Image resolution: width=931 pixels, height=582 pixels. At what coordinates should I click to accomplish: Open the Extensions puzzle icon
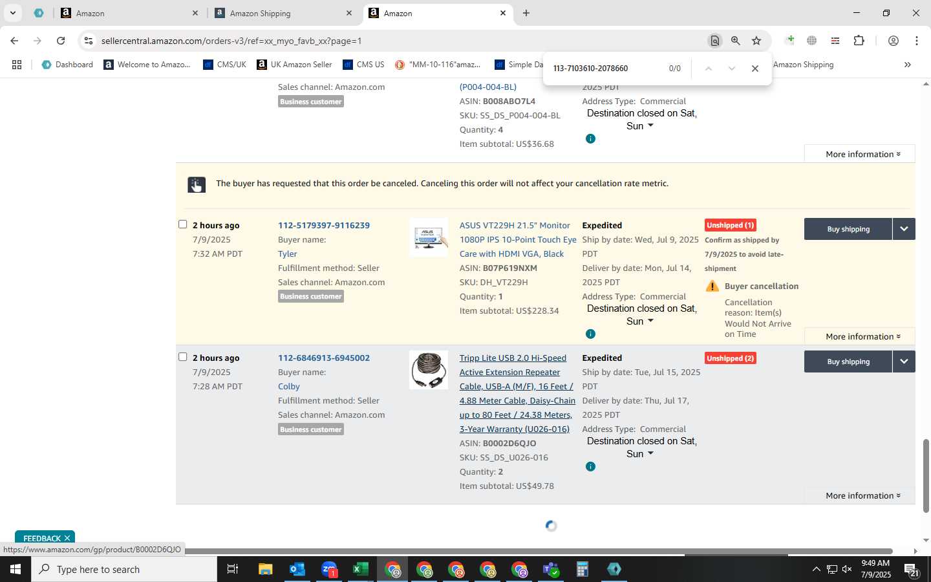tap(859, 41)
